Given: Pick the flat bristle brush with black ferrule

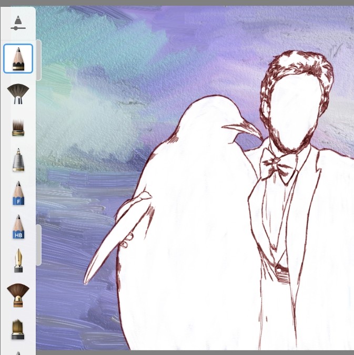Looking at the screenshot, I should (18, 329).
